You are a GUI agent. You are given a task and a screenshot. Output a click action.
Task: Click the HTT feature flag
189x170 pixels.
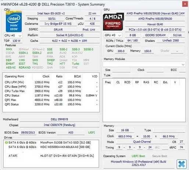[63, 64]
